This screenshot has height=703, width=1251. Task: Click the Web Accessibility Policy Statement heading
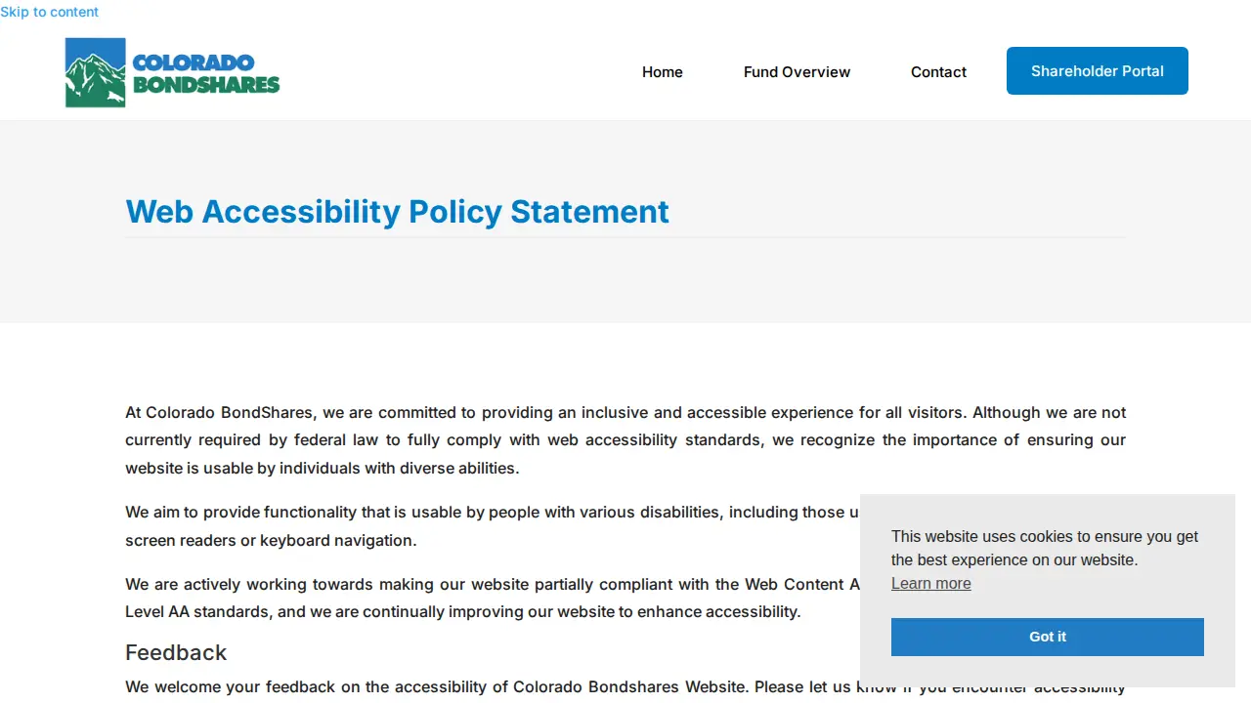click(x=398, y=211)
